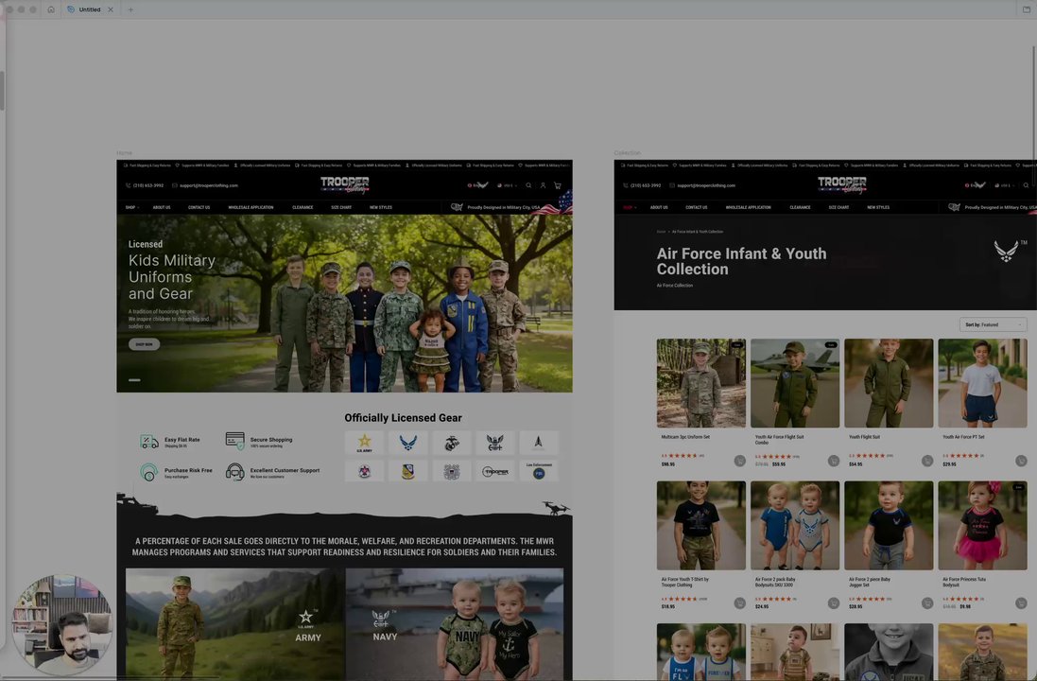The height and width of the screenshot is (681, 1037).
Task: Select the Thunderbirds emblem tile
Action: pyautogui.click(x=364, y=471)
